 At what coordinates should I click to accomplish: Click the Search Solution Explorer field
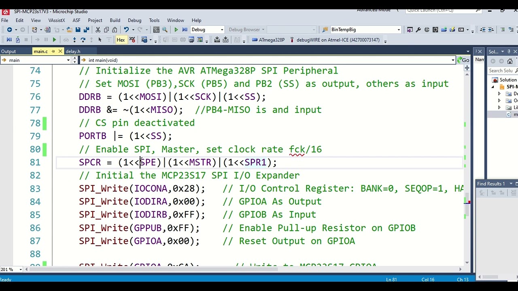503,71
